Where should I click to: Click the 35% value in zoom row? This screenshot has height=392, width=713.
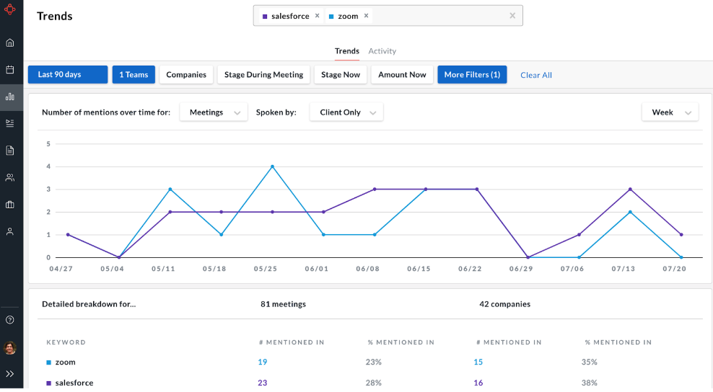click(x=590, y=362)
